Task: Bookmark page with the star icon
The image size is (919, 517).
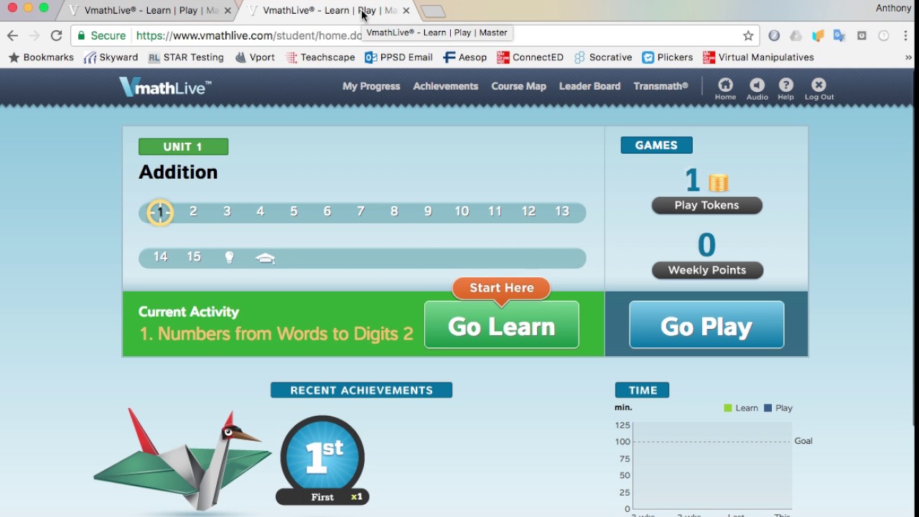Action: (748, 35)
